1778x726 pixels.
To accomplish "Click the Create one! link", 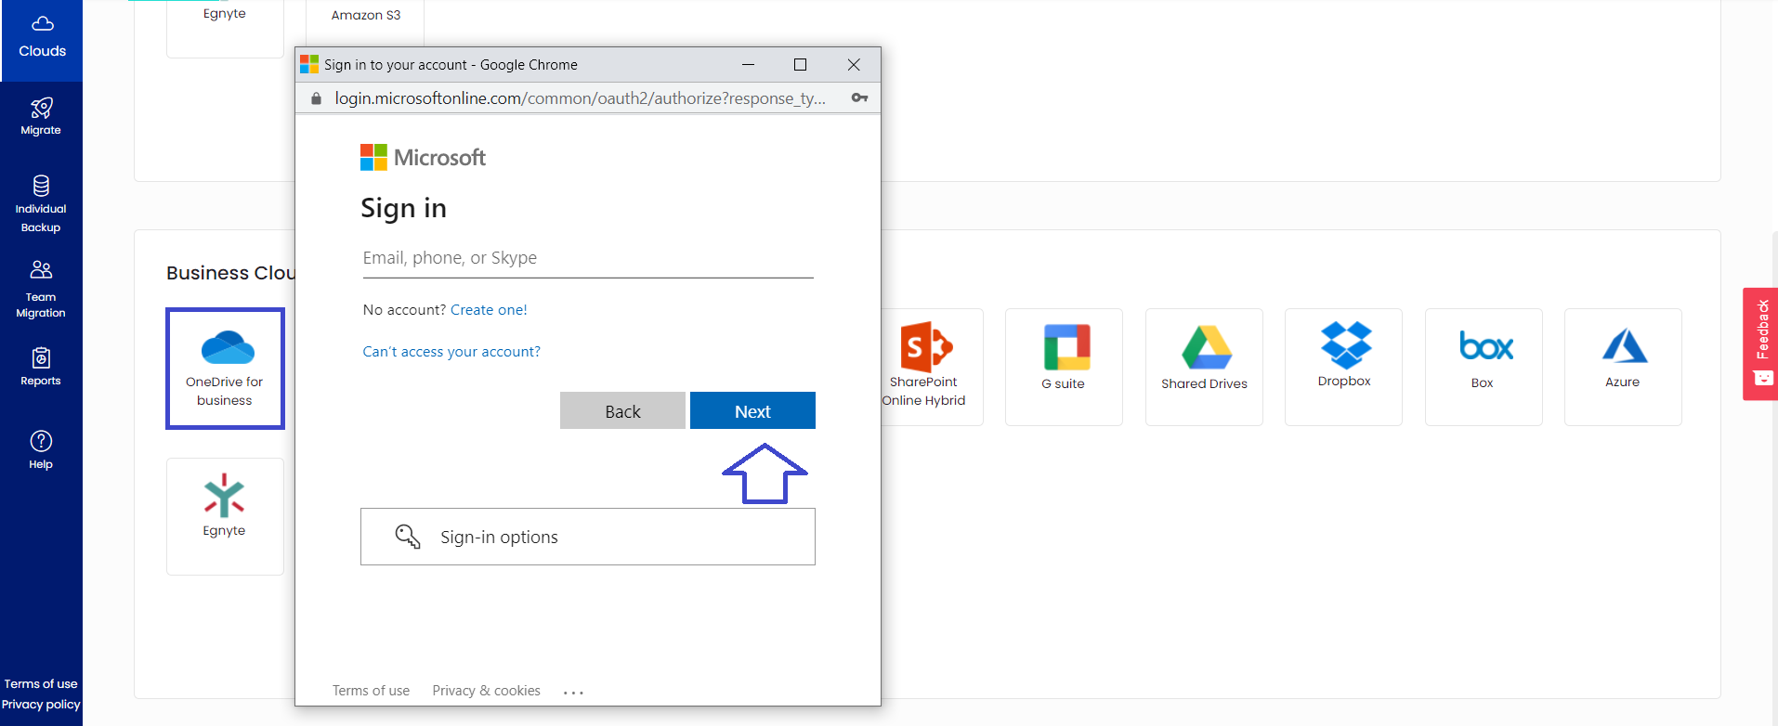I will (489, 310).
